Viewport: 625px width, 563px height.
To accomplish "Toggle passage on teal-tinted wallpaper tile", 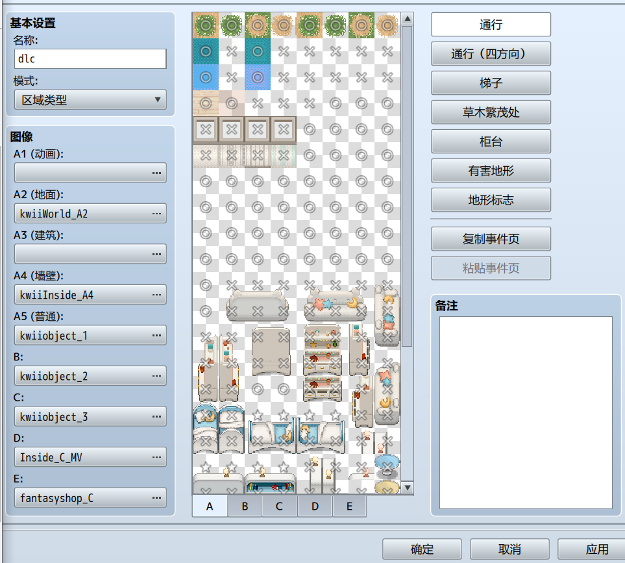I will 284,155.
